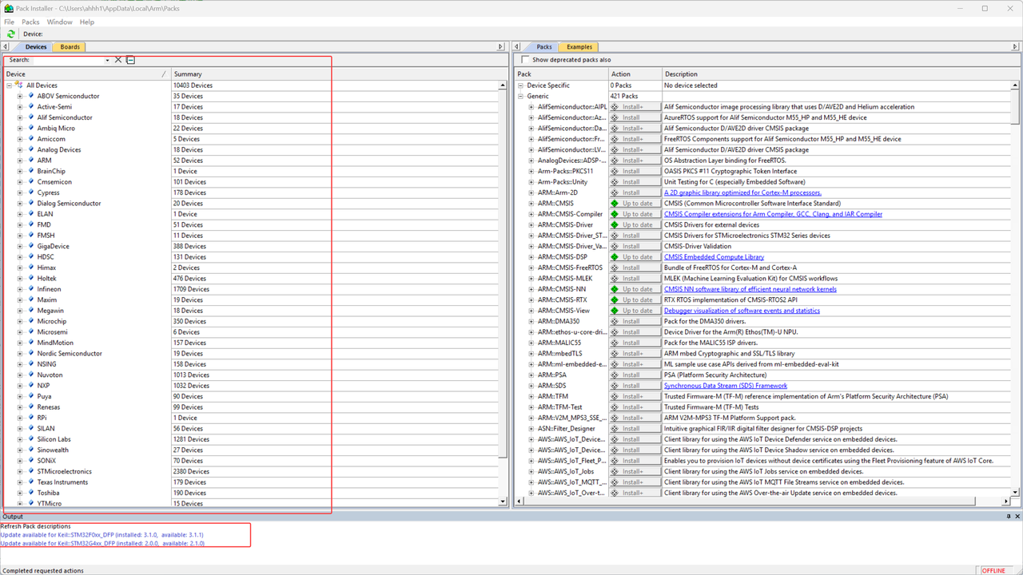Image resolution: width=1023 pixels, height=575 pixels.
Task: Collapse all devices using the search bar collapse icon
Action: [x=131, y=60]
